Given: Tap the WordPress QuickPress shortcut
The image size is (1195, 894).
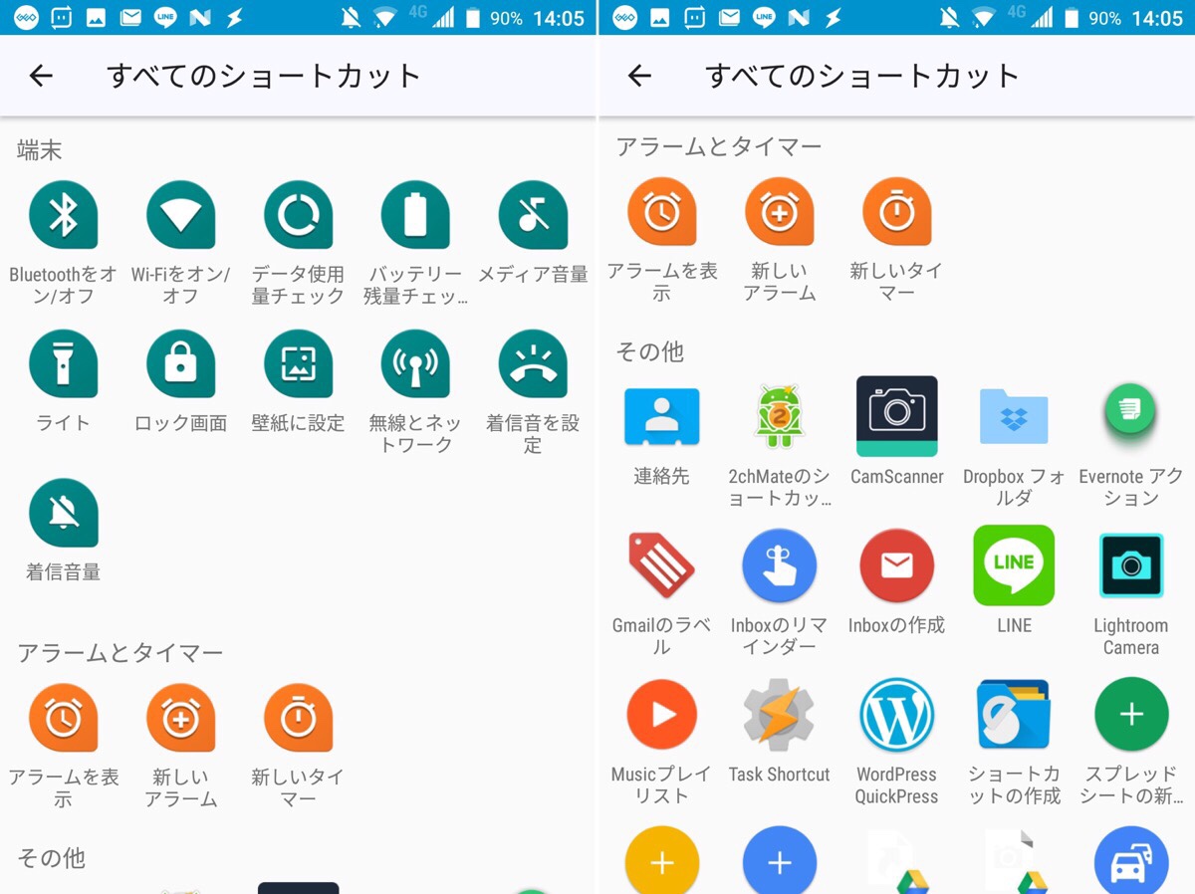Looking at the screenshot, I should pos(897,715).
